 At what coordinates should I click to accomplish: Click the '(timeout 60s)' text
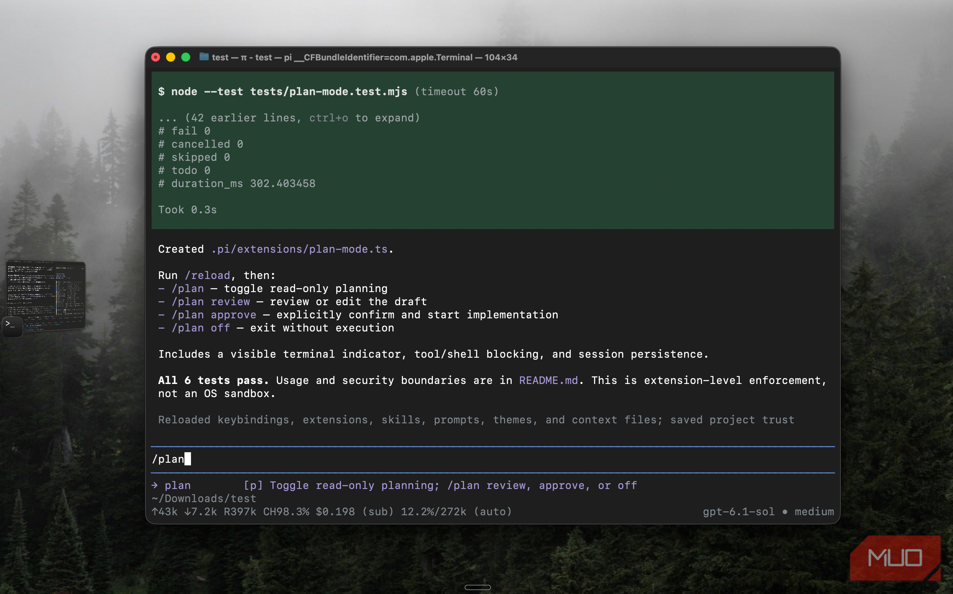coord(456,92)
